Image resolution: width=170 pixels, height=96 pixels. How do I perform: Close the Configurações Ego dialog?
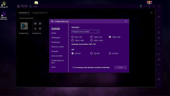click(126, 21)
